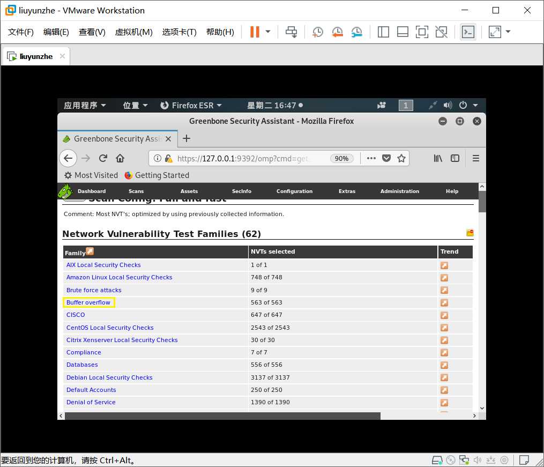The image size is (544, 467).
Task: Open the Getting Started bookmark
Action: [157, 175]
